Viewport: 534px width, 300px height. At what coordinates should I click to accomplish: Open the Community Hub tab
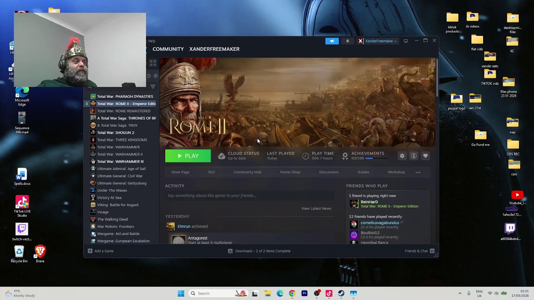(247, 172)
